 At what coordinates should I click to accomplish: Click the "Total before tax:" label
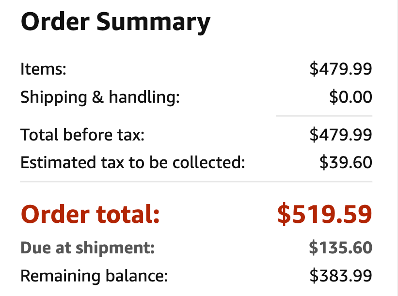[82, 134]
